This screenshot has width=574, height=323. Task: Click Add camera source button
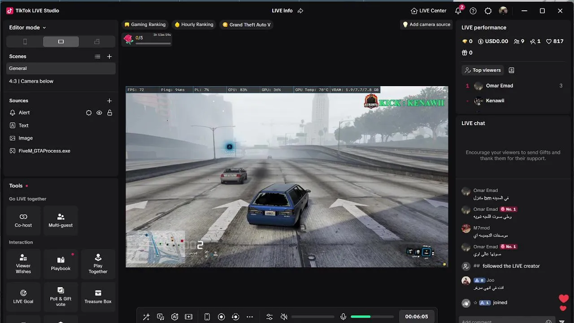click(x=426, y=25)
